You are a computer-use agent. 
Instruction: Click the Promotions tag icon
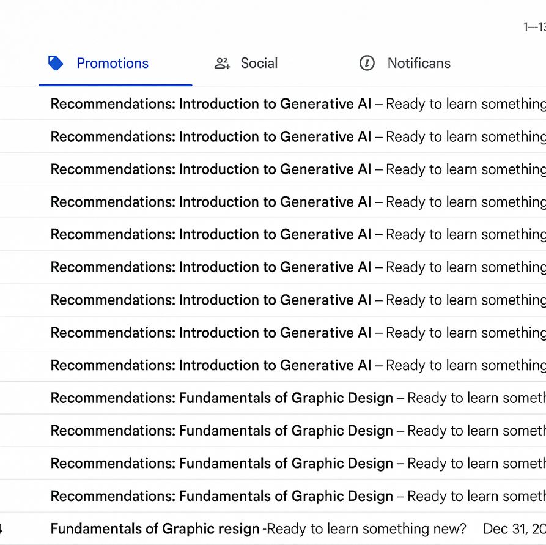56,63
